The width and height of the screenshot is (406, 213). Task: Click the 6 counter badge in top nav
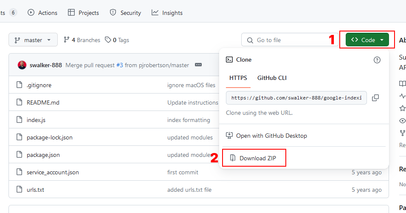[x=13, y=12]
